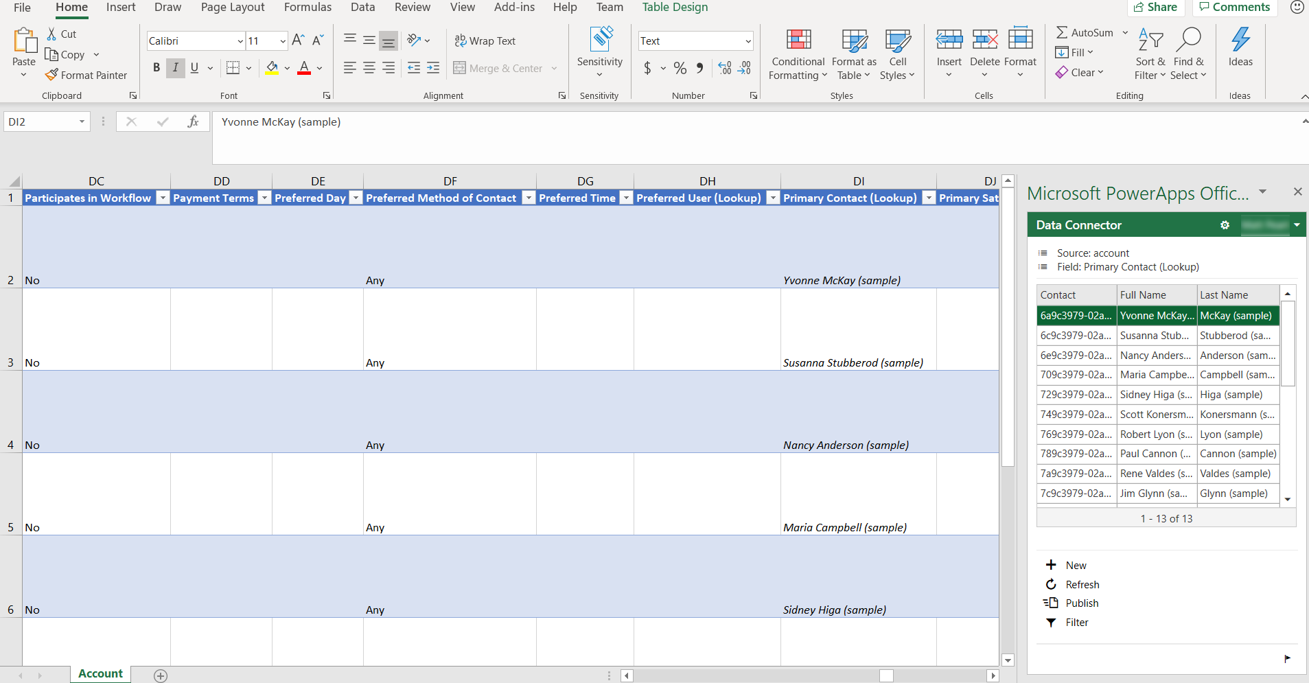This screenshot has height=683, width=1309.
Task: Enable Wrap Text for the selection
Action: click(x=485, y=40)
